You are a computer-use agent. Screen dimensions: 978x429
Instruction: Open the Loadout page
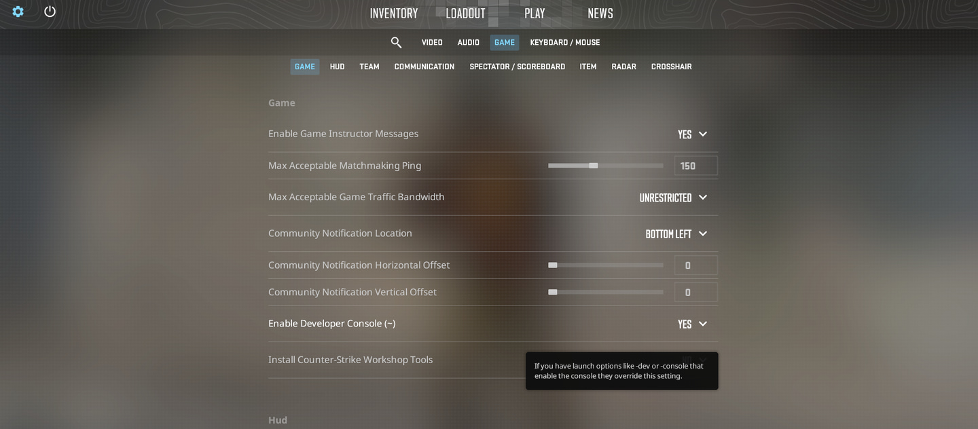click(x=465, y=14)
